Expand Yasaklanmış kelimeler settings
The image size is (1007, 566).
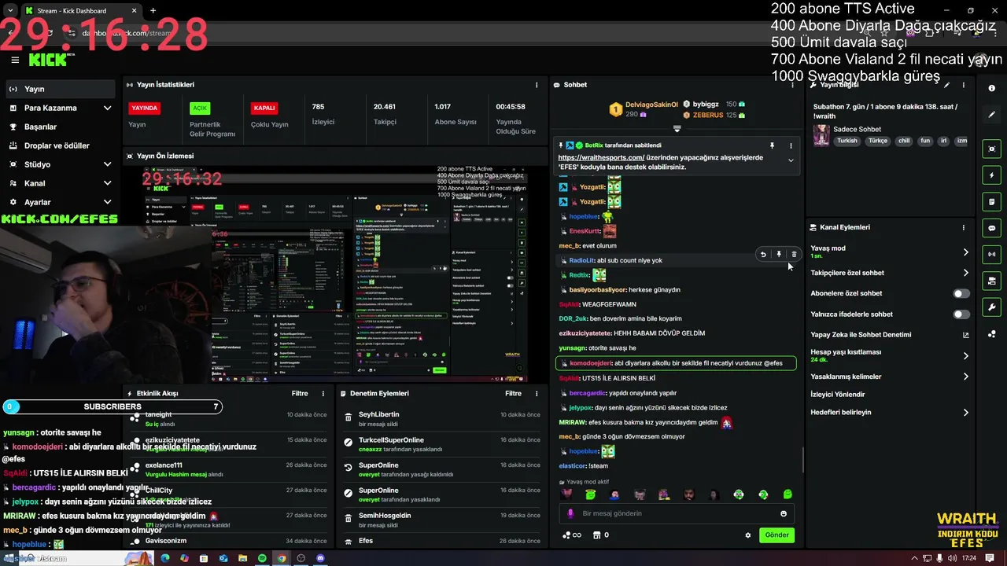tap(965, 377)
